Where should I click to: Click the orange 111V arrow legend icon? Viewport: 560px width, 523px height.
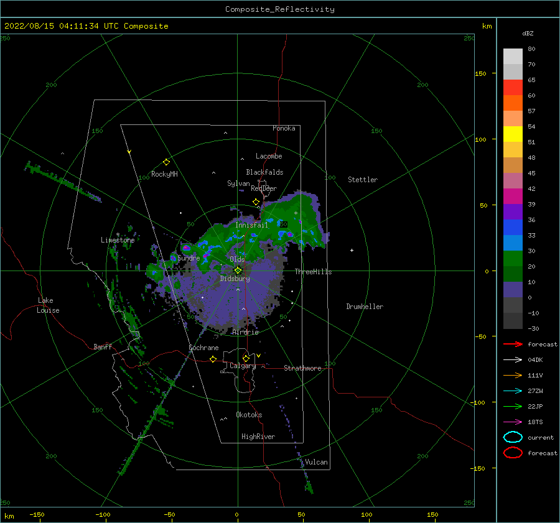tap(513, 375)
